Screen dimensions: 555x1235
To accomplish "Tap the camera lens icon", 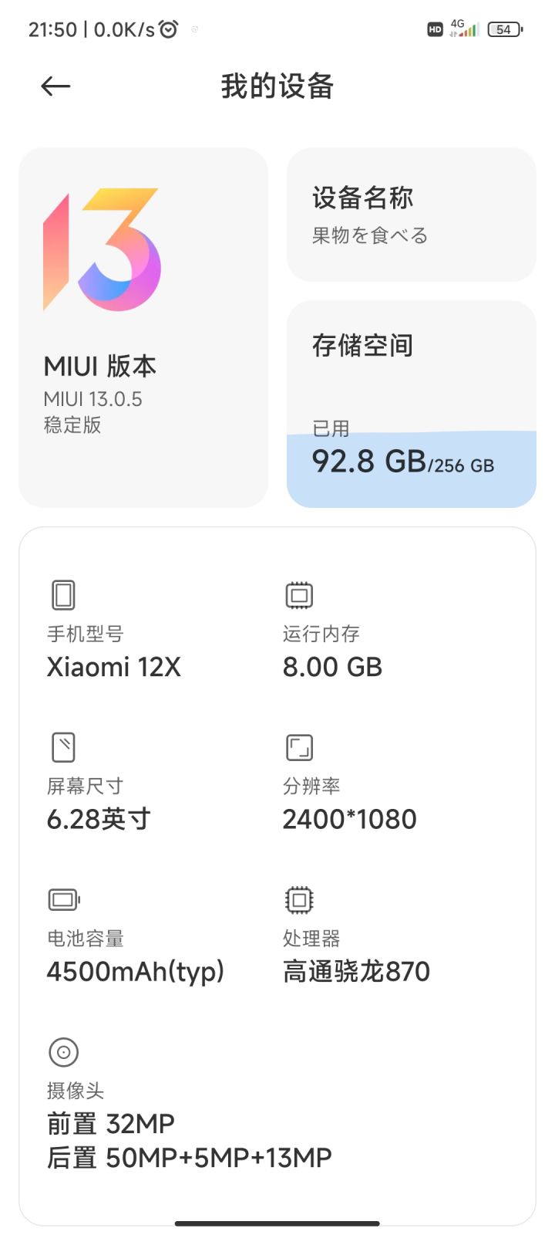I will pyautogui.click(x=63, y=1051).
